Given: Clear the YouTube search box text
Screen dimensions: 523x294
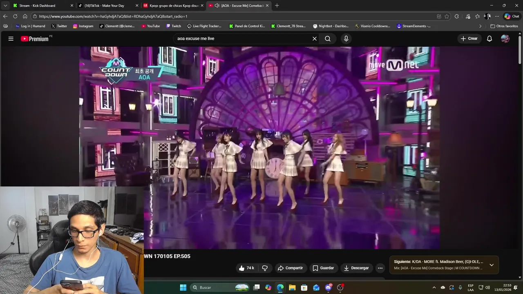Looking at the screenshot, I should tap(315, 39).
